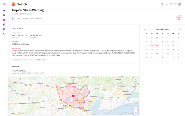Image resolution: width=185 pixels, height=116 pixels.
Task: Open the user avatar menu
Action: [180, 4]
